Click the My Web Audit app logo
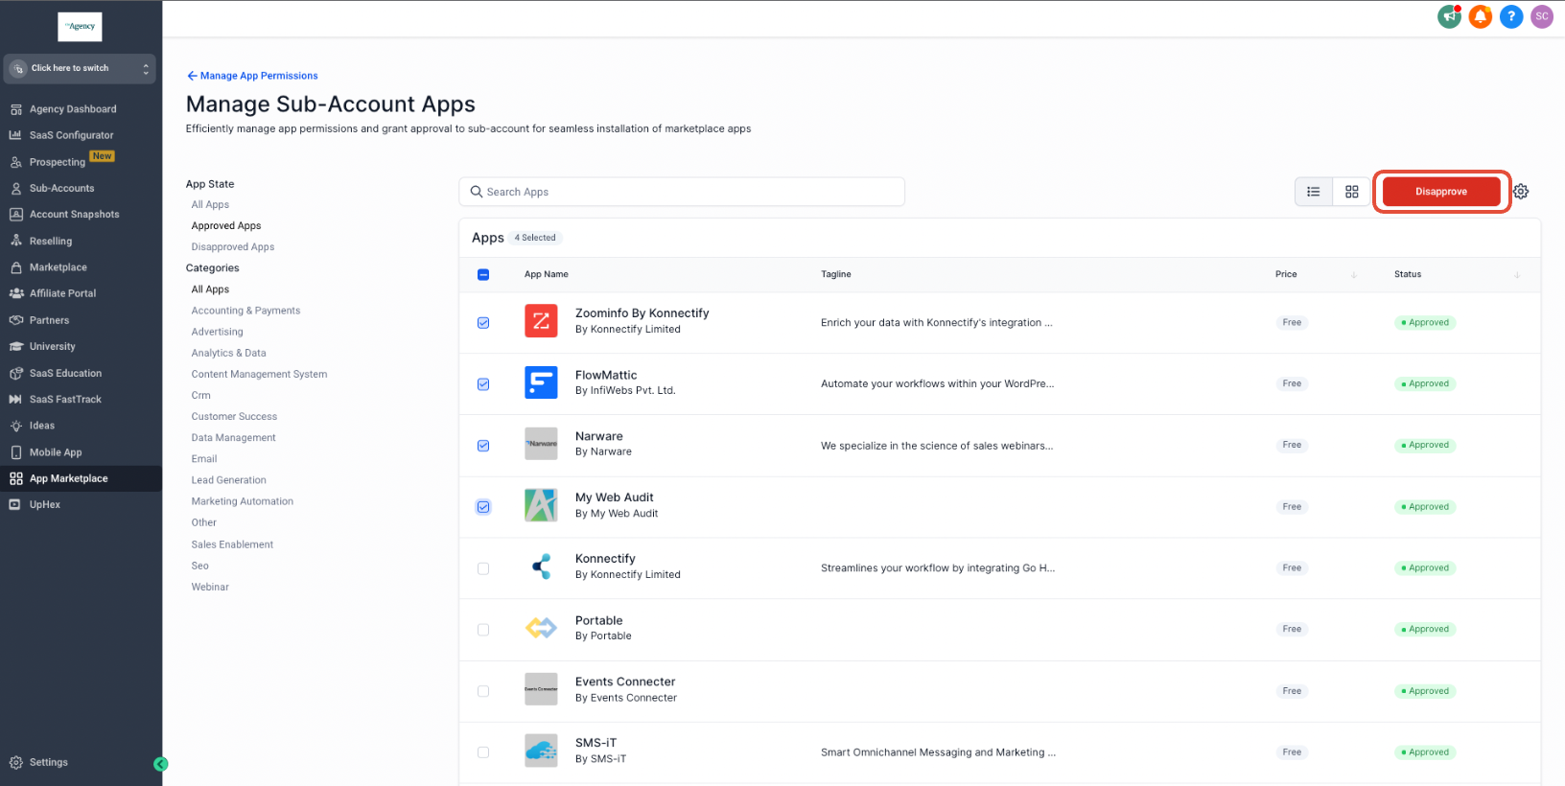The height and width of the screenshot is (786, 1565). tap(541, 505)
